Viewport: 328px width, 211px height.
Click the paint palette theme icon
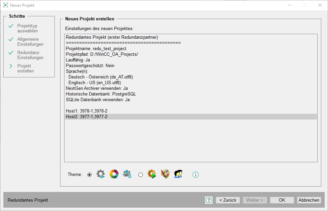coord(165,174)
